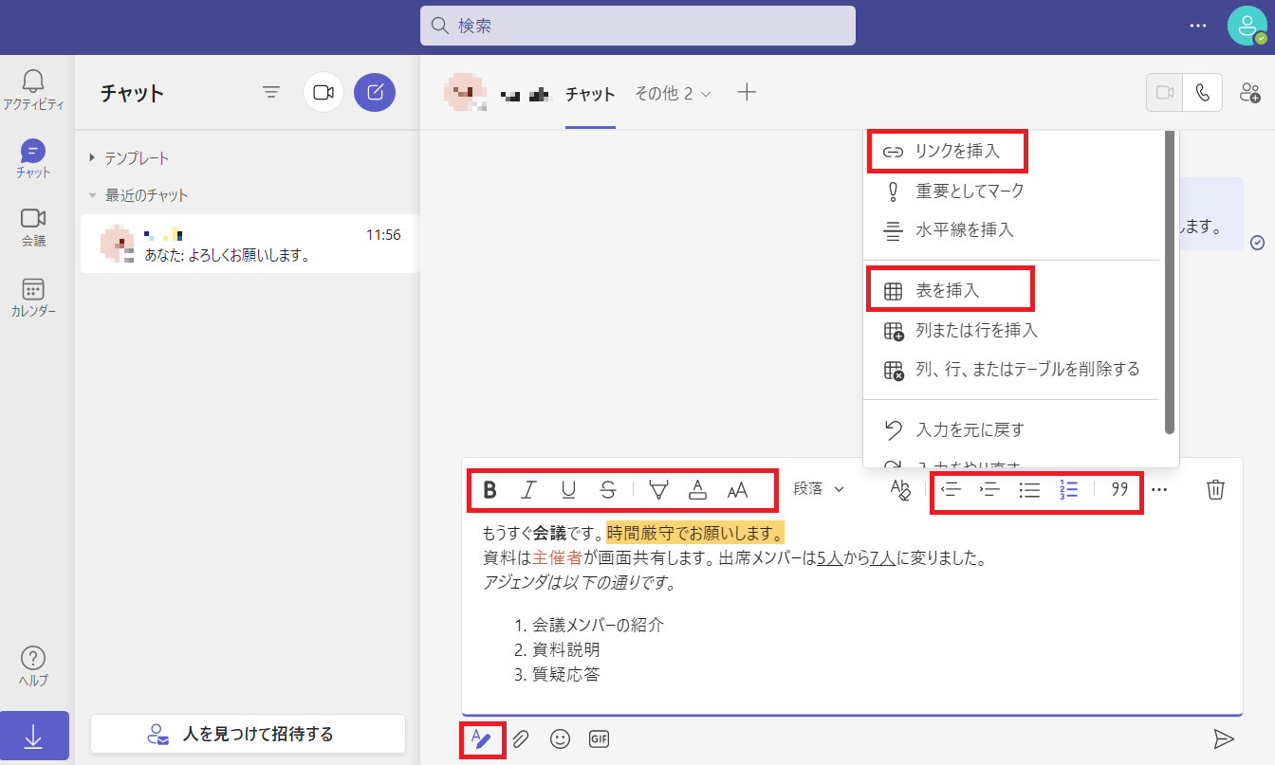The image size is (1275, 765).
Task: Expand the その他 2 tabs dropdown
Action: click(673, 94)
